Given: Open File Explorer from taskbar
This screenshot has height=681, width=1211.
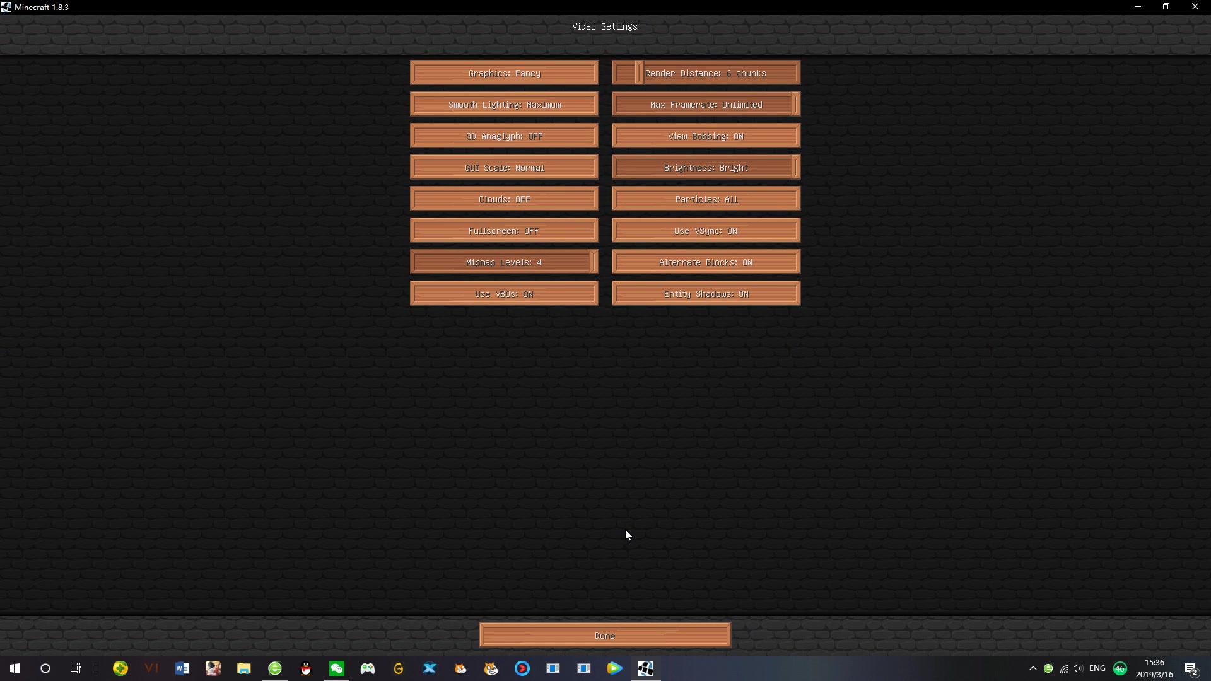Looking at the screenshot, I should [244, 668].
